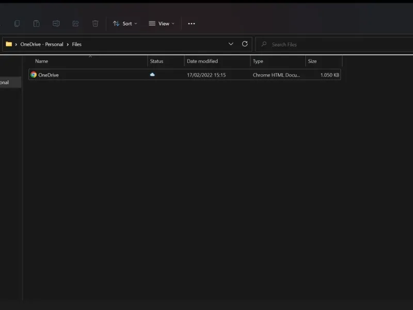
Task: Click the Search Files input field
Action: tap(334, 44)
